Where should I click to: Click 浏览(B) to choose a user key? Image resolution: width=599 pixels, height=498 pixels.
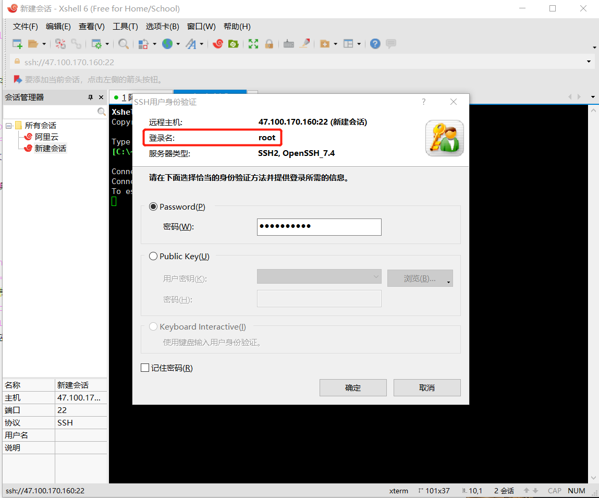[x=417, y=278]
